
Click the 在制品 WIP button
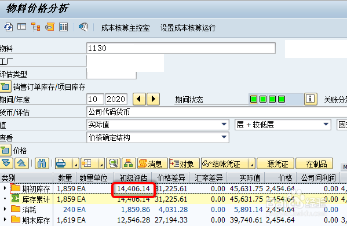click(x=314, y=163)
